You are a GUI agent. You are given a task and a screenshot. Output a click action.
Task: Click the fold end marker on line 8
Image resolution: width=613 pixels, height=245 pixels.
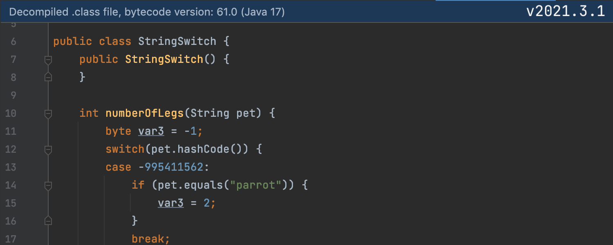tap(48, 77)
